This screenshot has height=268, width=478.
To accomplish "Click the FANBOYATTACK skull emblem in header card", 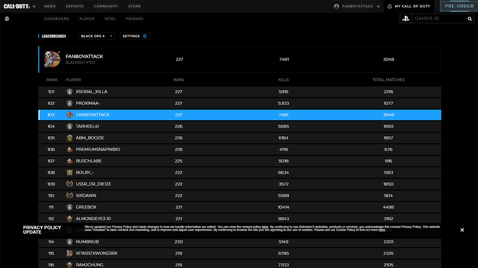I will [x=52, y=59].
